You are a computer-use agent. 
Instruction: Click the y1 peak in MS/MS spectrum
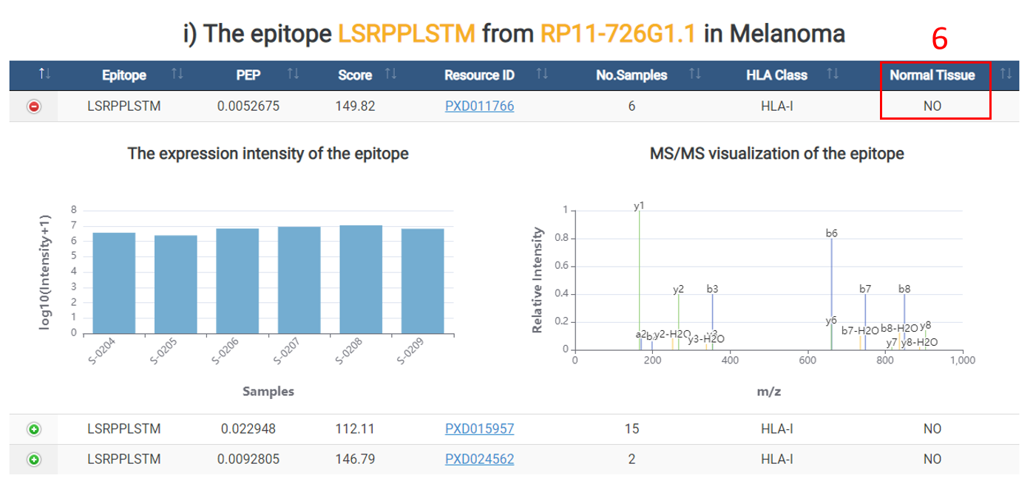[639, 281]
